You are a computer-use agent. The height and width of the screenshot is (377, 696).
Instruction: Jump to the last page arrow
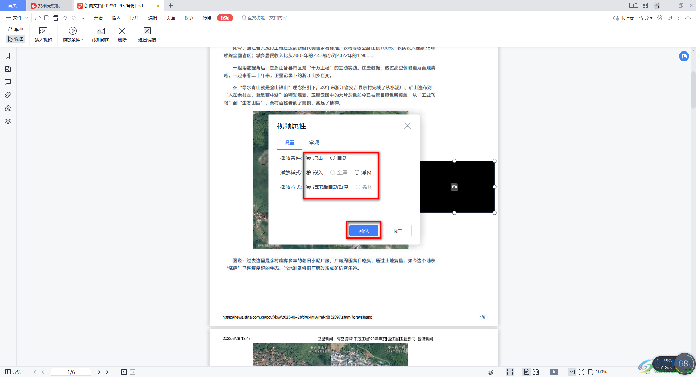108,372
